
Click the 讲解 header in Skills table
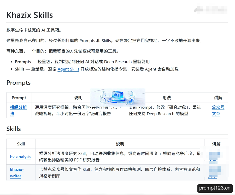point(216,144)
